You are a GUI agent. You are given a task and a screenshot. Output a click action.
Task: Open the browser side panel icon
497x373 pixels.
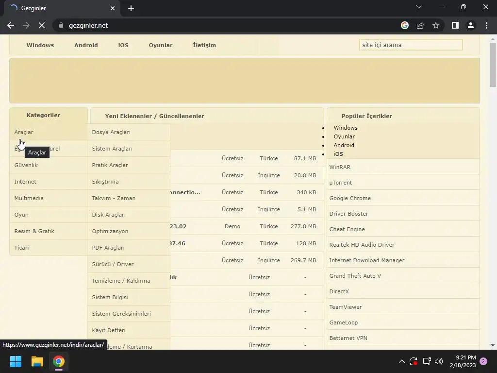455,25
